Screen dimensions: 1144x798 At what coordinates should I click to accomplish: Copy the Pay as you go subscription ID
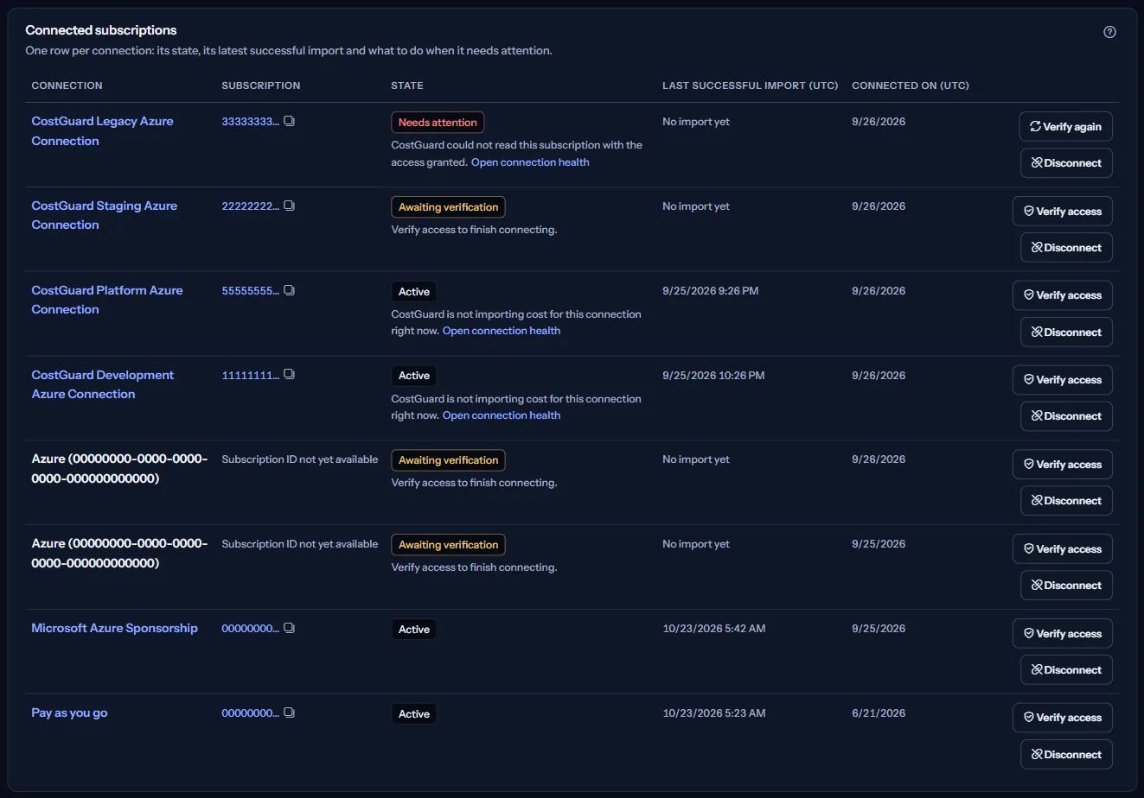pyautogui.click(x=289, y=712)
